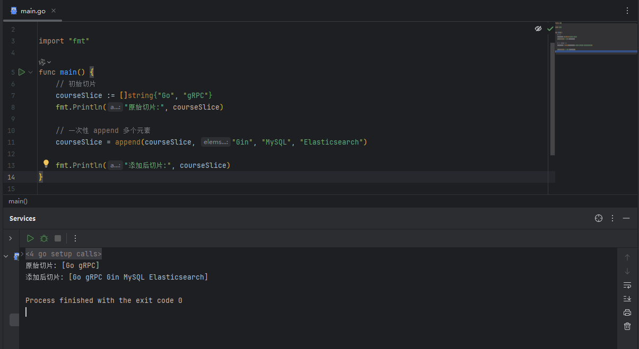This screenshot has width=639, height=349.
Task: Rerun the program in Services
Action: pyautogui.click(x=30, y=238)
